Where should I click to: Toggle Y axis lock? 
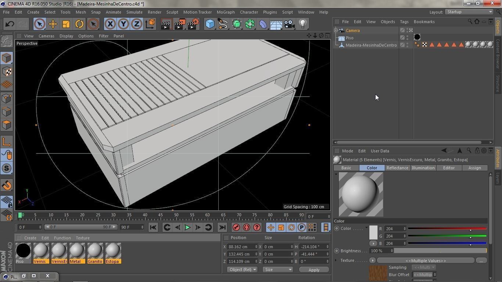123,24
